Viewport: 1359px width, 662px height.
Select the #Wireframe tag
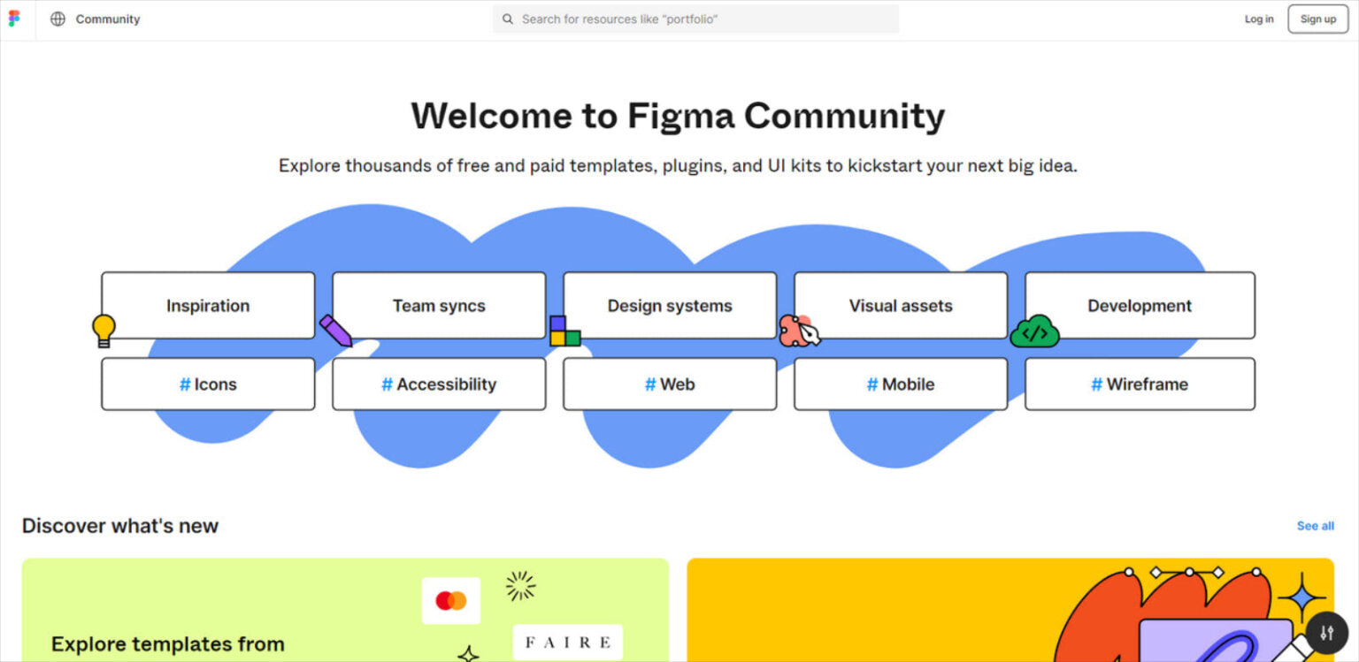[1140, 384]
